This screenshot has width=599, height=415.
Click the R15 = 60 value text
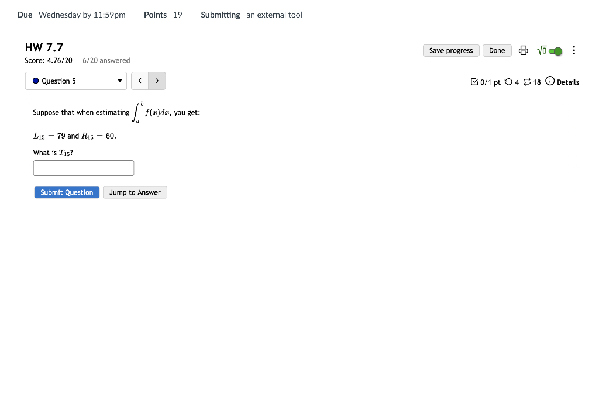point(99,136)
